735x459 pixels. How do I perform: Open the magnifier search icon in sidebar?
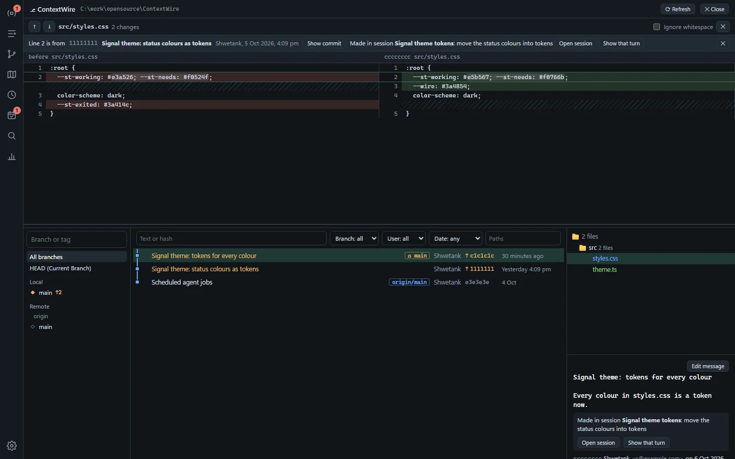tap(12, 136)
